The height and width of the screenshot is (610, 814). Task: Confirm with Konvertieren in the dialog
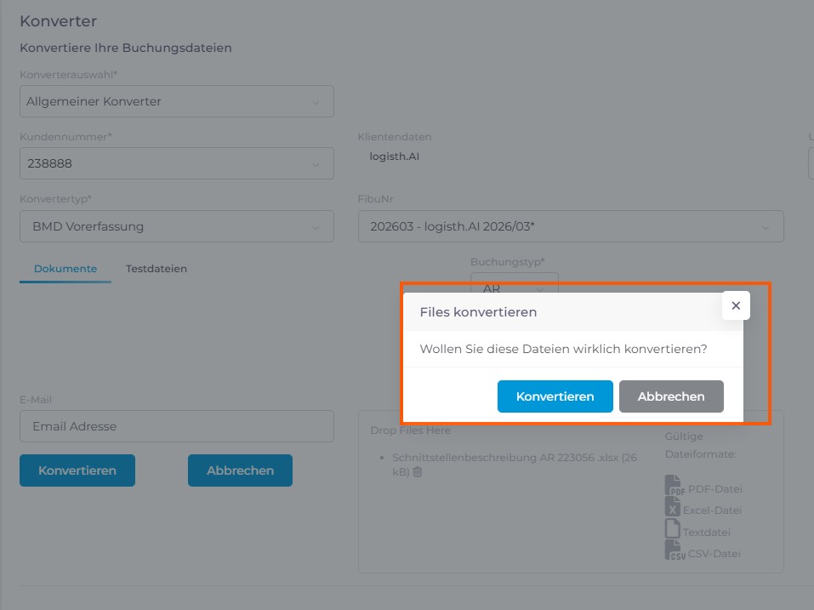click(555, 396)
